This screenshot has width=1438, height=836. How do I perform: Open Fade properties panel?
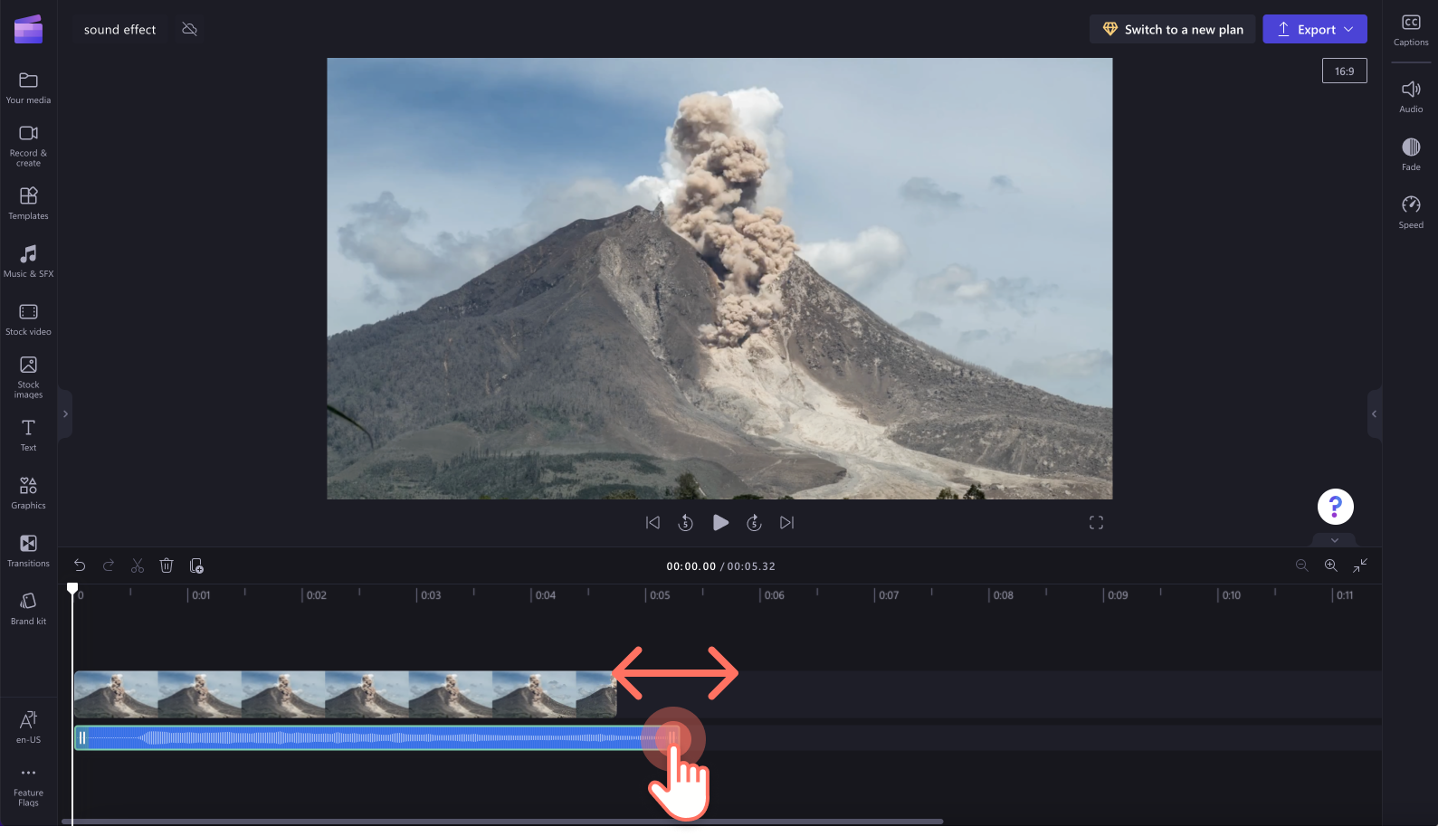[x=1411, y=154]
